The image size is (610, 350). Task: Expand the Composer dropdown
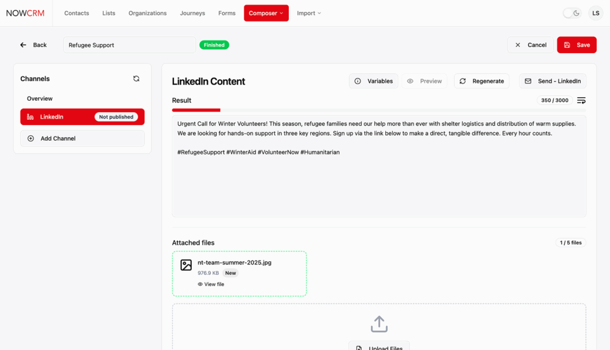pyautogui.click(x=266, y=13)
